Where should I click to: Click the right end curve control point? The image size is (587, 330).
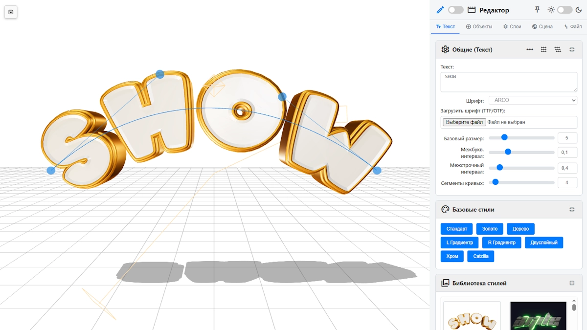click(377, 171)
